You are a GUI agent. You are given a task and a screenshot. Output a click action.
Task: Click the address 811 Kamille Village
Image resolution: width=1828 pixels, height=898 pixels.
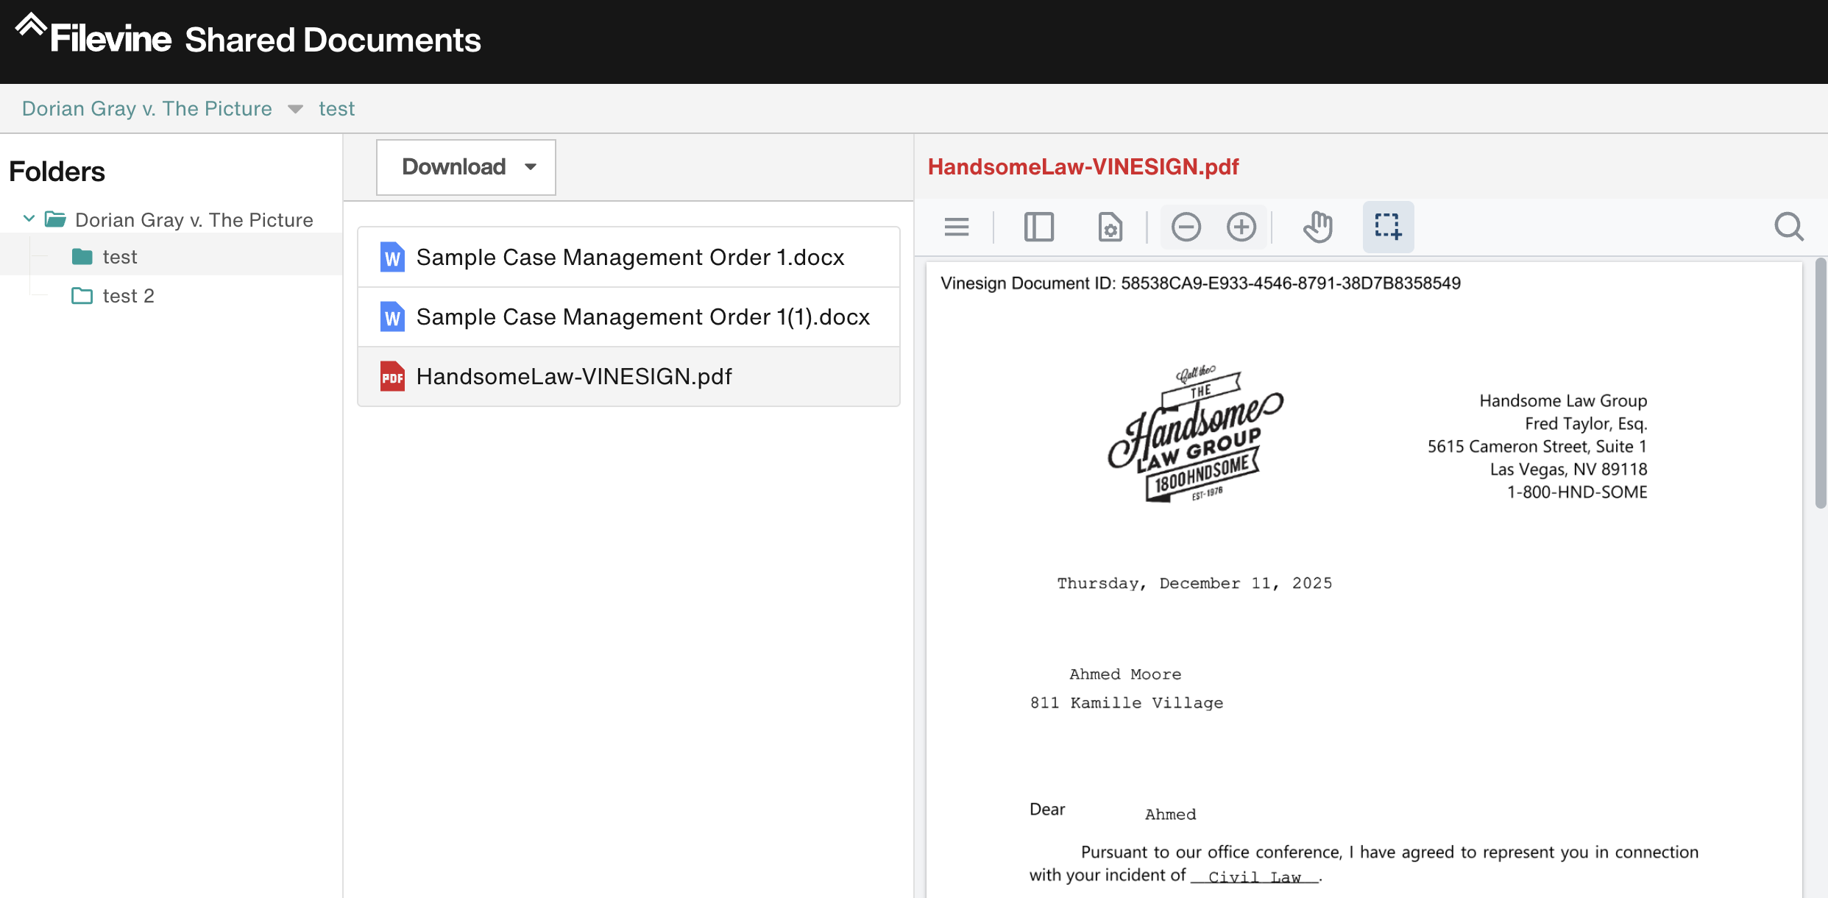coord(1127,703)
